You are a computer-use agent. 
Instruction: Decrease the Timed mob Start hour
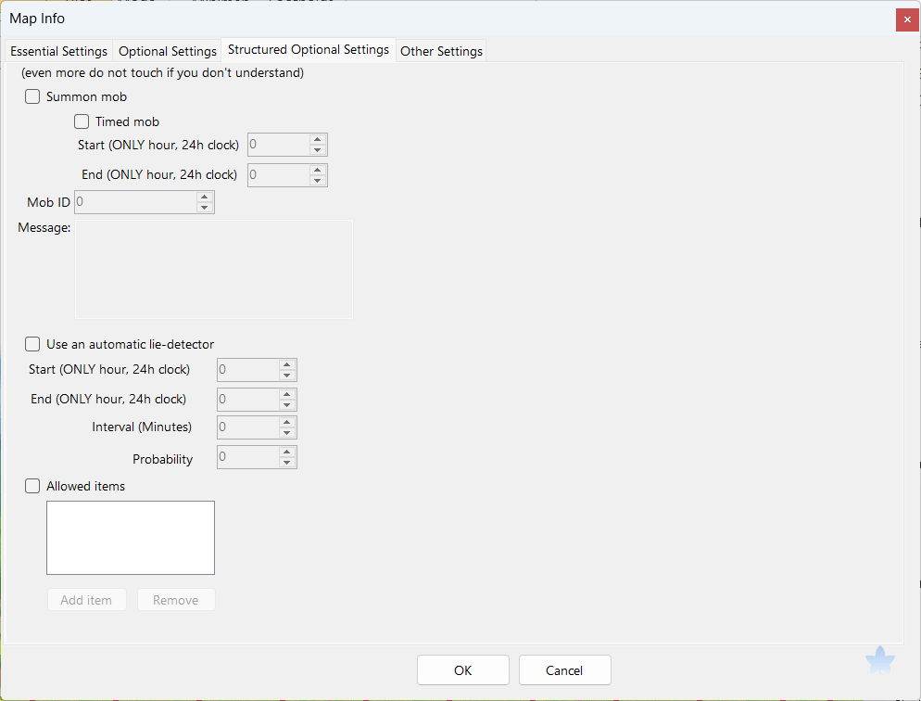coord(317,150)
